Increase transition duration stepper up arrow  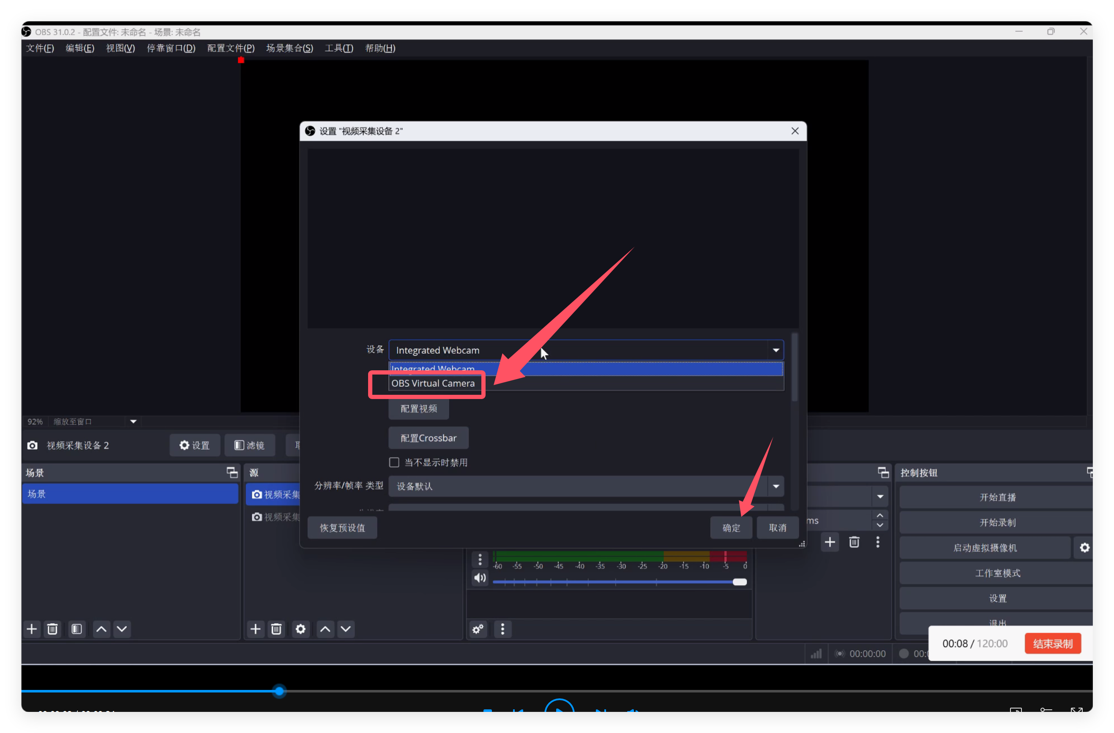point(880,515)
